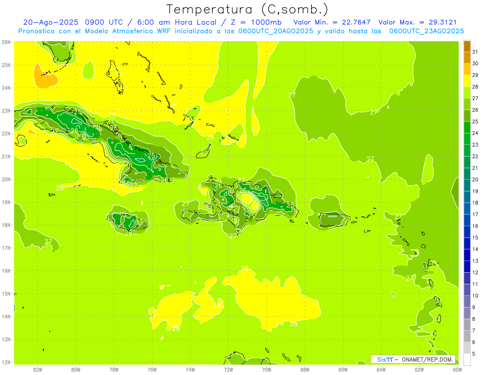Click the 'Valor Max. = 29.3121' readout
This screenshot has width=486, height=375.
pos(418,23)
